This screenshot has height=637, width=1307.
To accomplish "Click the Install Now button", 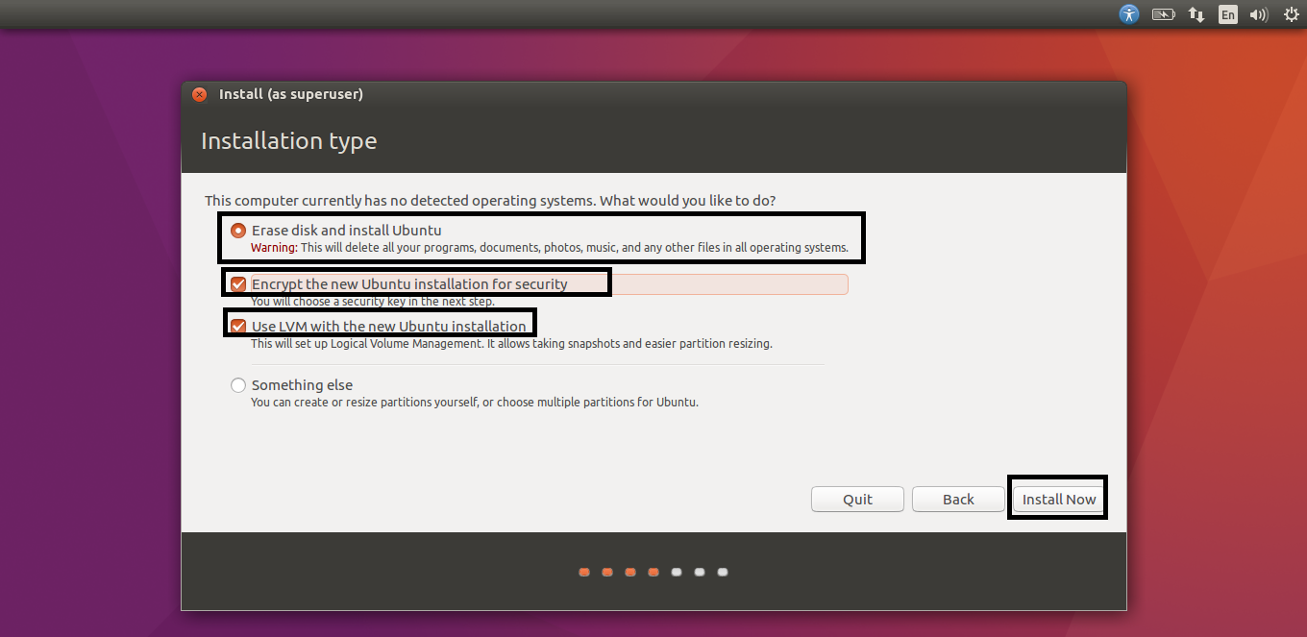I will (x=1058, y=499).
